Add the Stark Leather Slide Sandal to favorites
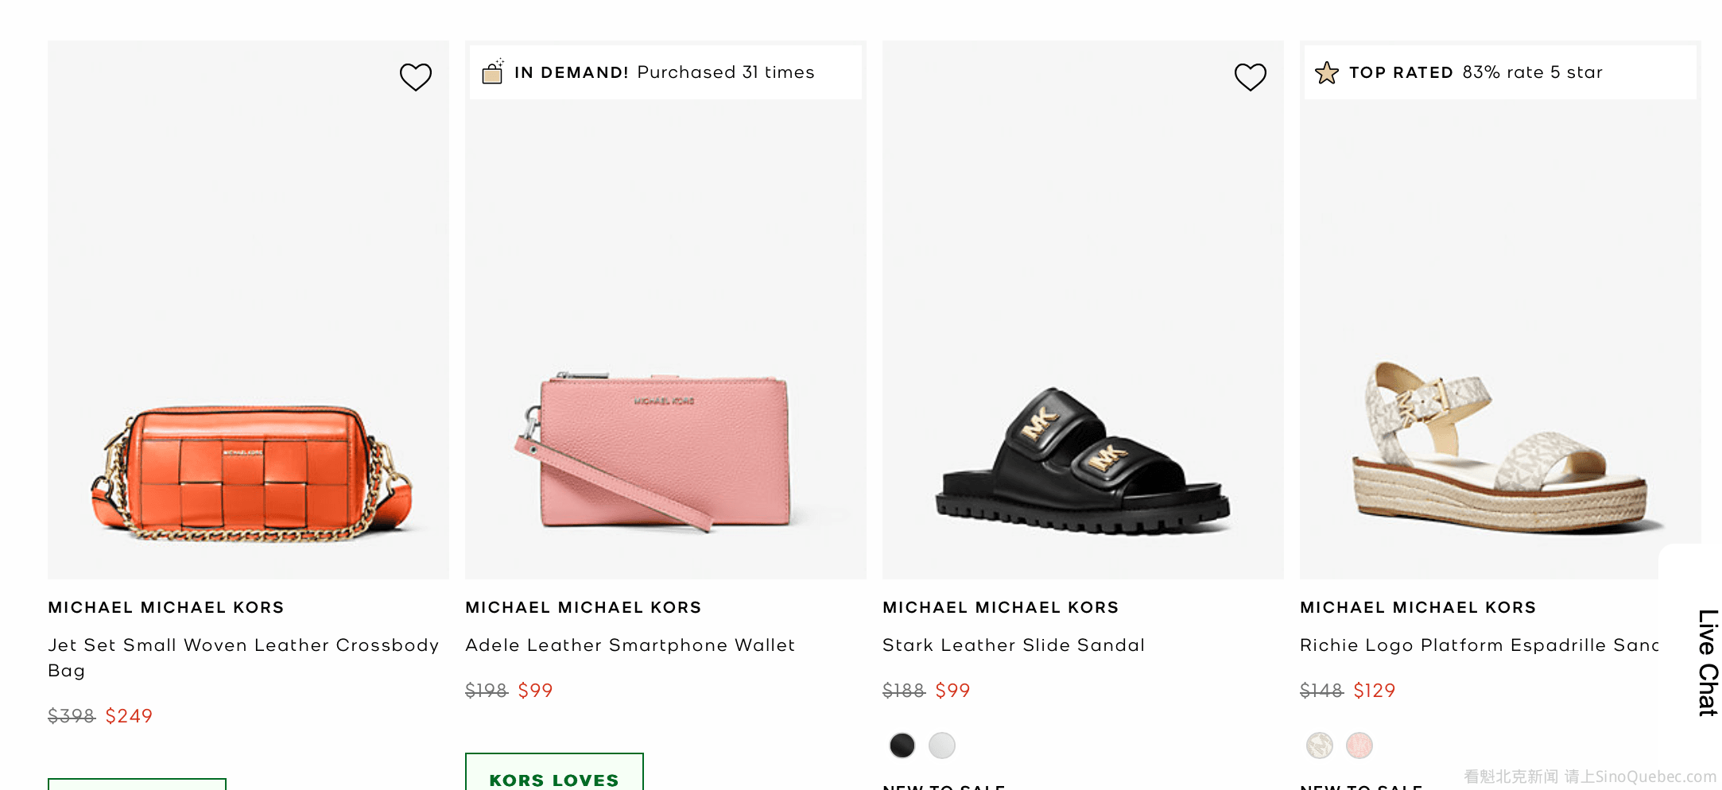The height and width of the screenshot is (790, 1722). (1250, 77)
